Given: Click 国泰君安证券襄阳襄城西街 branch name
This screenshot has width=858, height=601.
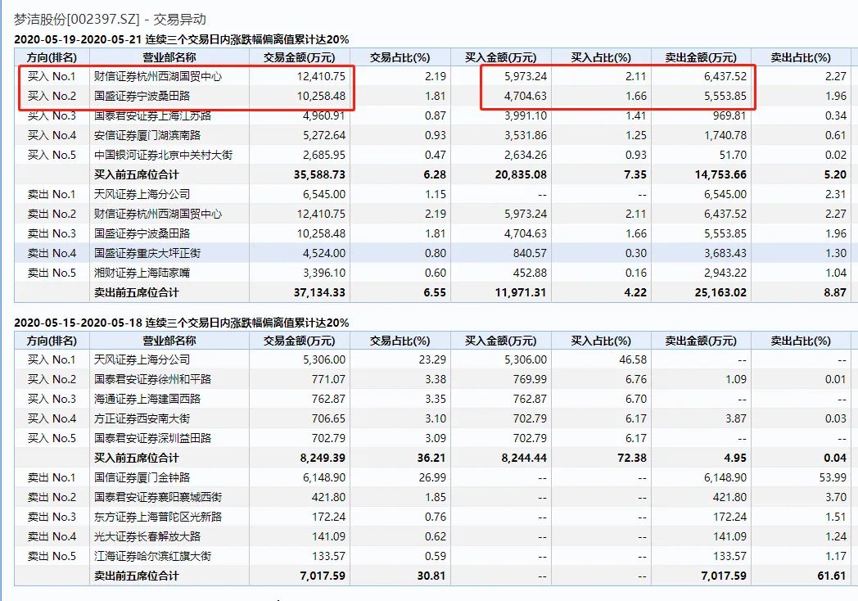Looking at the screenshot, I should coord(158,498).
